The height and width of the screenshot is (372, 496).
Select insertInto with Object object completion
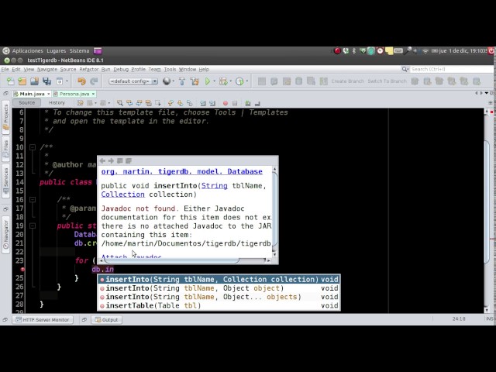point(219,288)
